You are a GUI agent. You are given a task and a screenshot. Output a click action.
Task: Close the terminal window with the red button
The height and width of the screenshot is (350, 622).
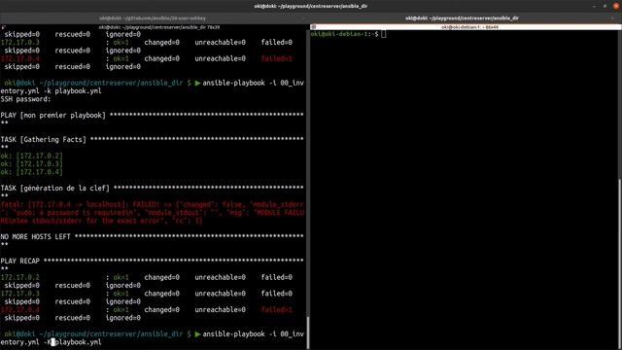pyautogui.click(x=616, y=6)
